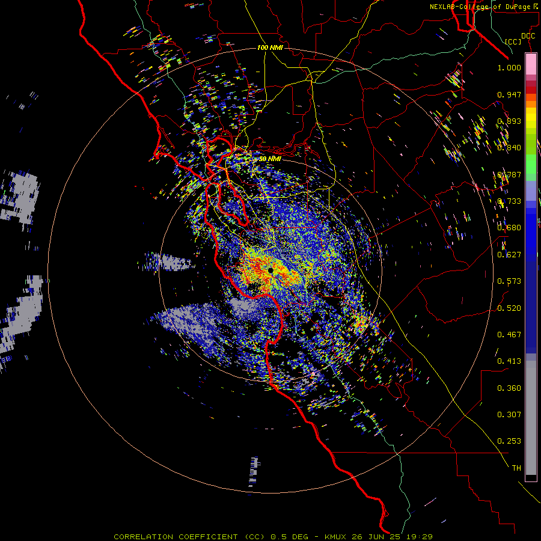Select the 0.253 scale value
The height and width of the screenshot is (541, 541).
pos(509,441)
